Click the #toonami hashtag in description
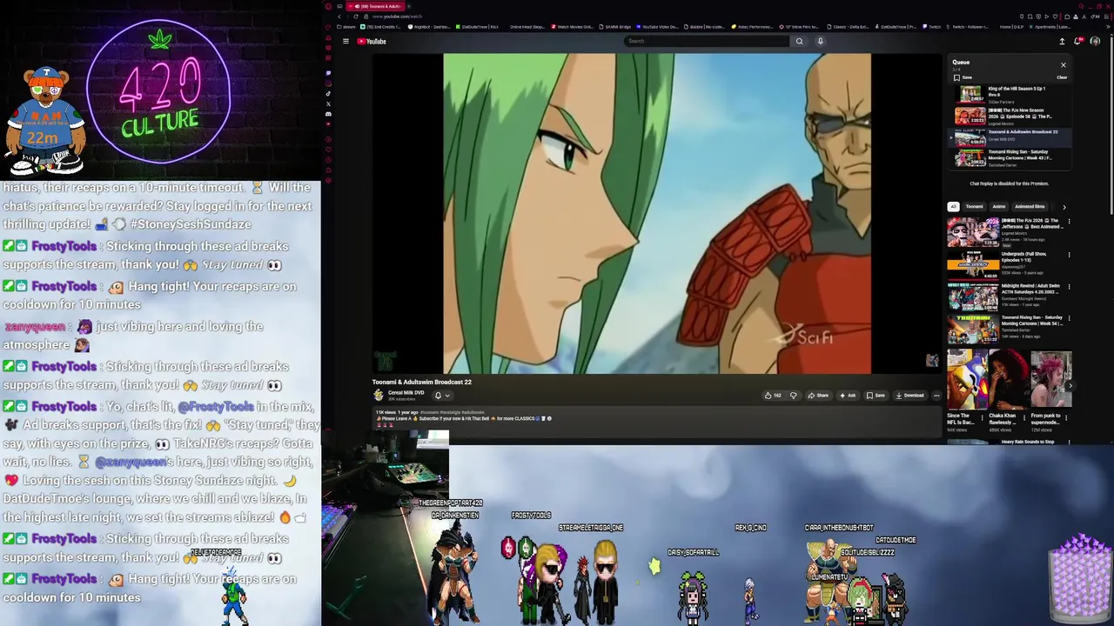The height and width of the screenshot is (626, 1114). coord(430,412)
